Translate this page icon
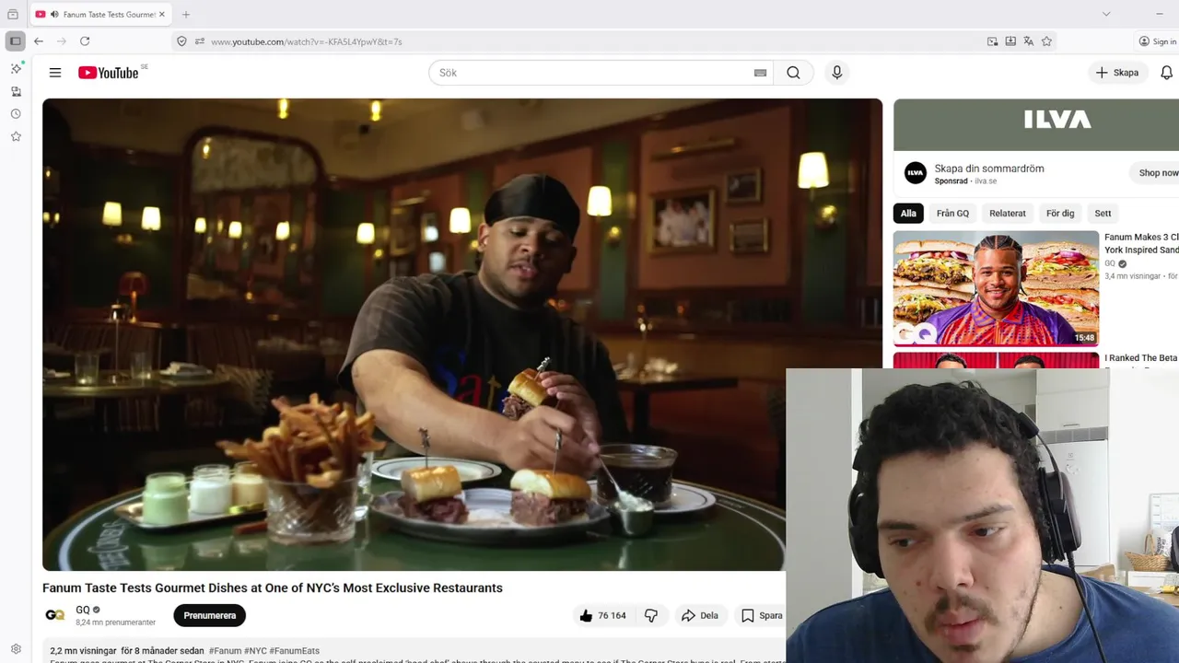The height and width of the screenshot is (663, 1179). point(1029,41)
